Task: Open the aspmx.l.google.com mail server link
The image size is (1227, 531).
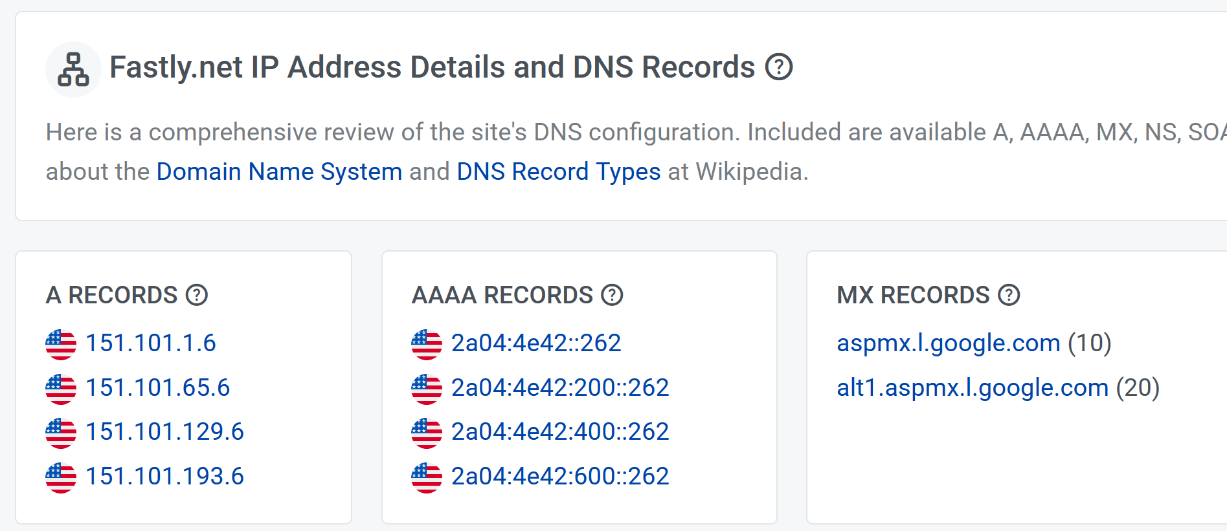Action: (x=949, y=343)
